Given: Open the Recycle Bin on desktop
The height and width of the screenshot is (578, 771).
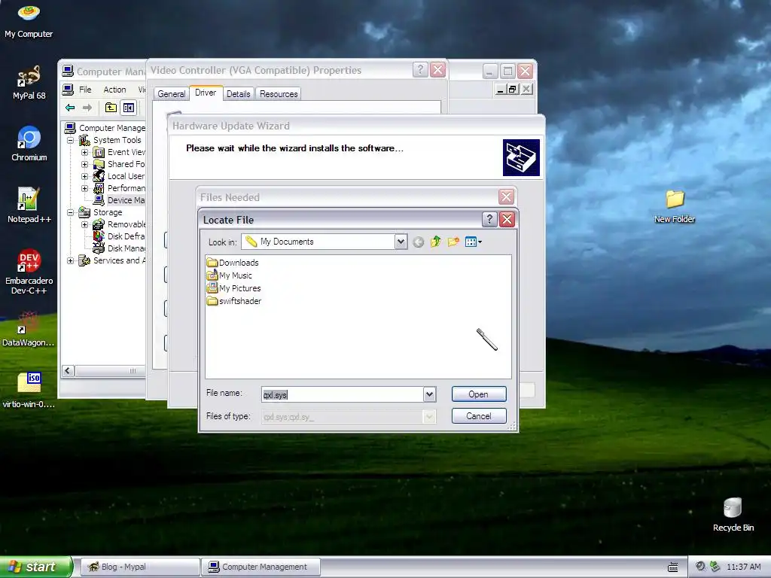Looking at the screenshot, I should (733, 515).
